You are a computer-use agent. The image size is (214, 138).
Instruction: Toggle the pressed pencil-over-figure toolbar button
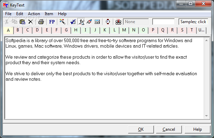[x=81, y=22]
